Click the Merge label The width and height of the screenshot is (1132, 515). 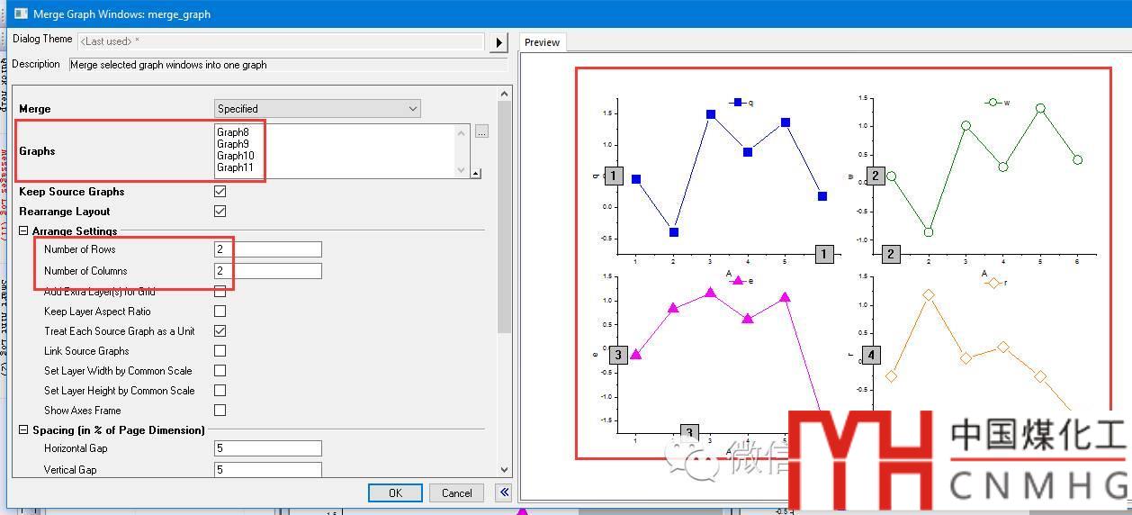tap(35, 109)
